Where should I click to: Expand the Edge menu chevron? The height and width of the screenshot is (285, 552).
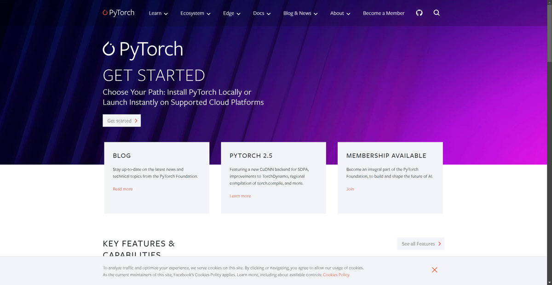pyautogui.click(x=238, y=14)
